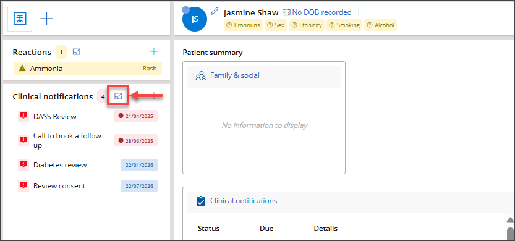Expand the Reactions panel using its pop-out icon

[x=77, y=51]
